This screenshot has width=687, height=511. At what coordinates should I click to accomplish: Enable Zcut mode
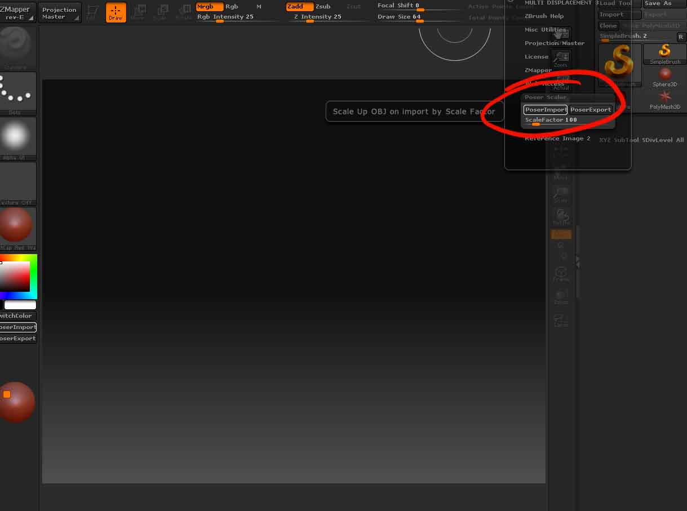click(353, 7)
